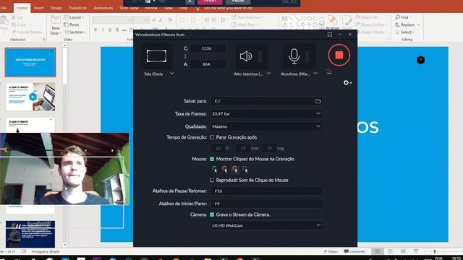Screen dimensions: 463x260
Task: Open the Layout dropdown in PowerPoint
Action: pos(74,17)
